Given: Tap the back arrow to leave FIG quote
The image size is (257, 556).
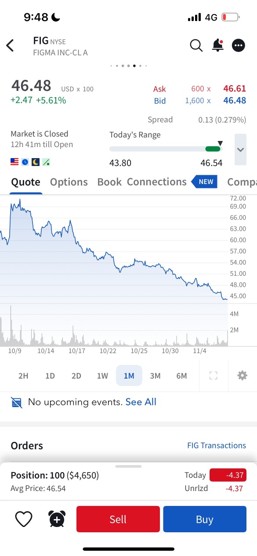Looking at the screenshot, I should click(10, 45).
